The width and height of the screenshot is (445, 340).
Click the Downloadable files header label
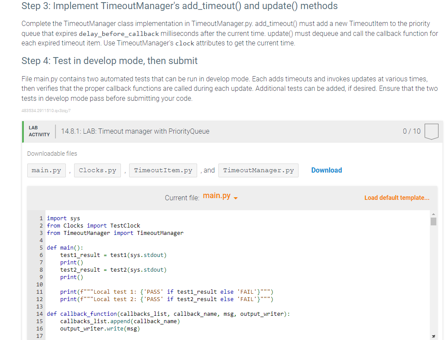[52, 153]
